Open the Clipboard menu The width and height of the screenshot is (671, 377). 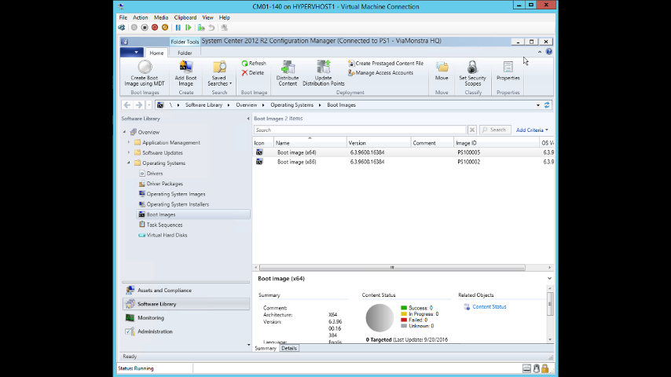pyautogui.click(x=185, y=17)
